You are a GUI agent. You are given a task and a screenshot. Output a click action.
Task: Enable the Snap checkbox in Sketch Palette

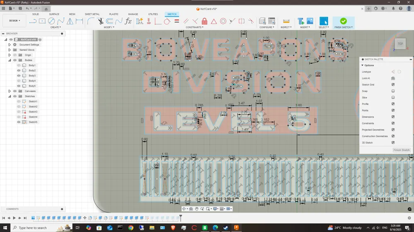393,91
